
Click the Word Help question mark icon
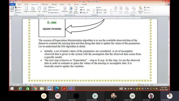click(169, 4)
